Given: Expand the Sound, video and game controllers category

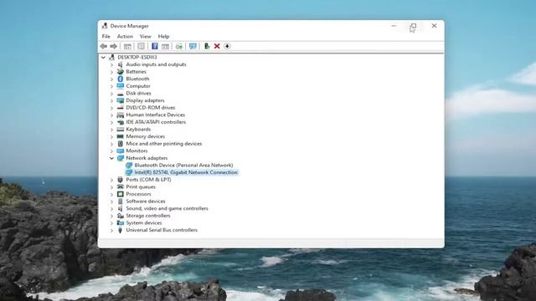Looking at the screenshot, I should tap(111, 208).
